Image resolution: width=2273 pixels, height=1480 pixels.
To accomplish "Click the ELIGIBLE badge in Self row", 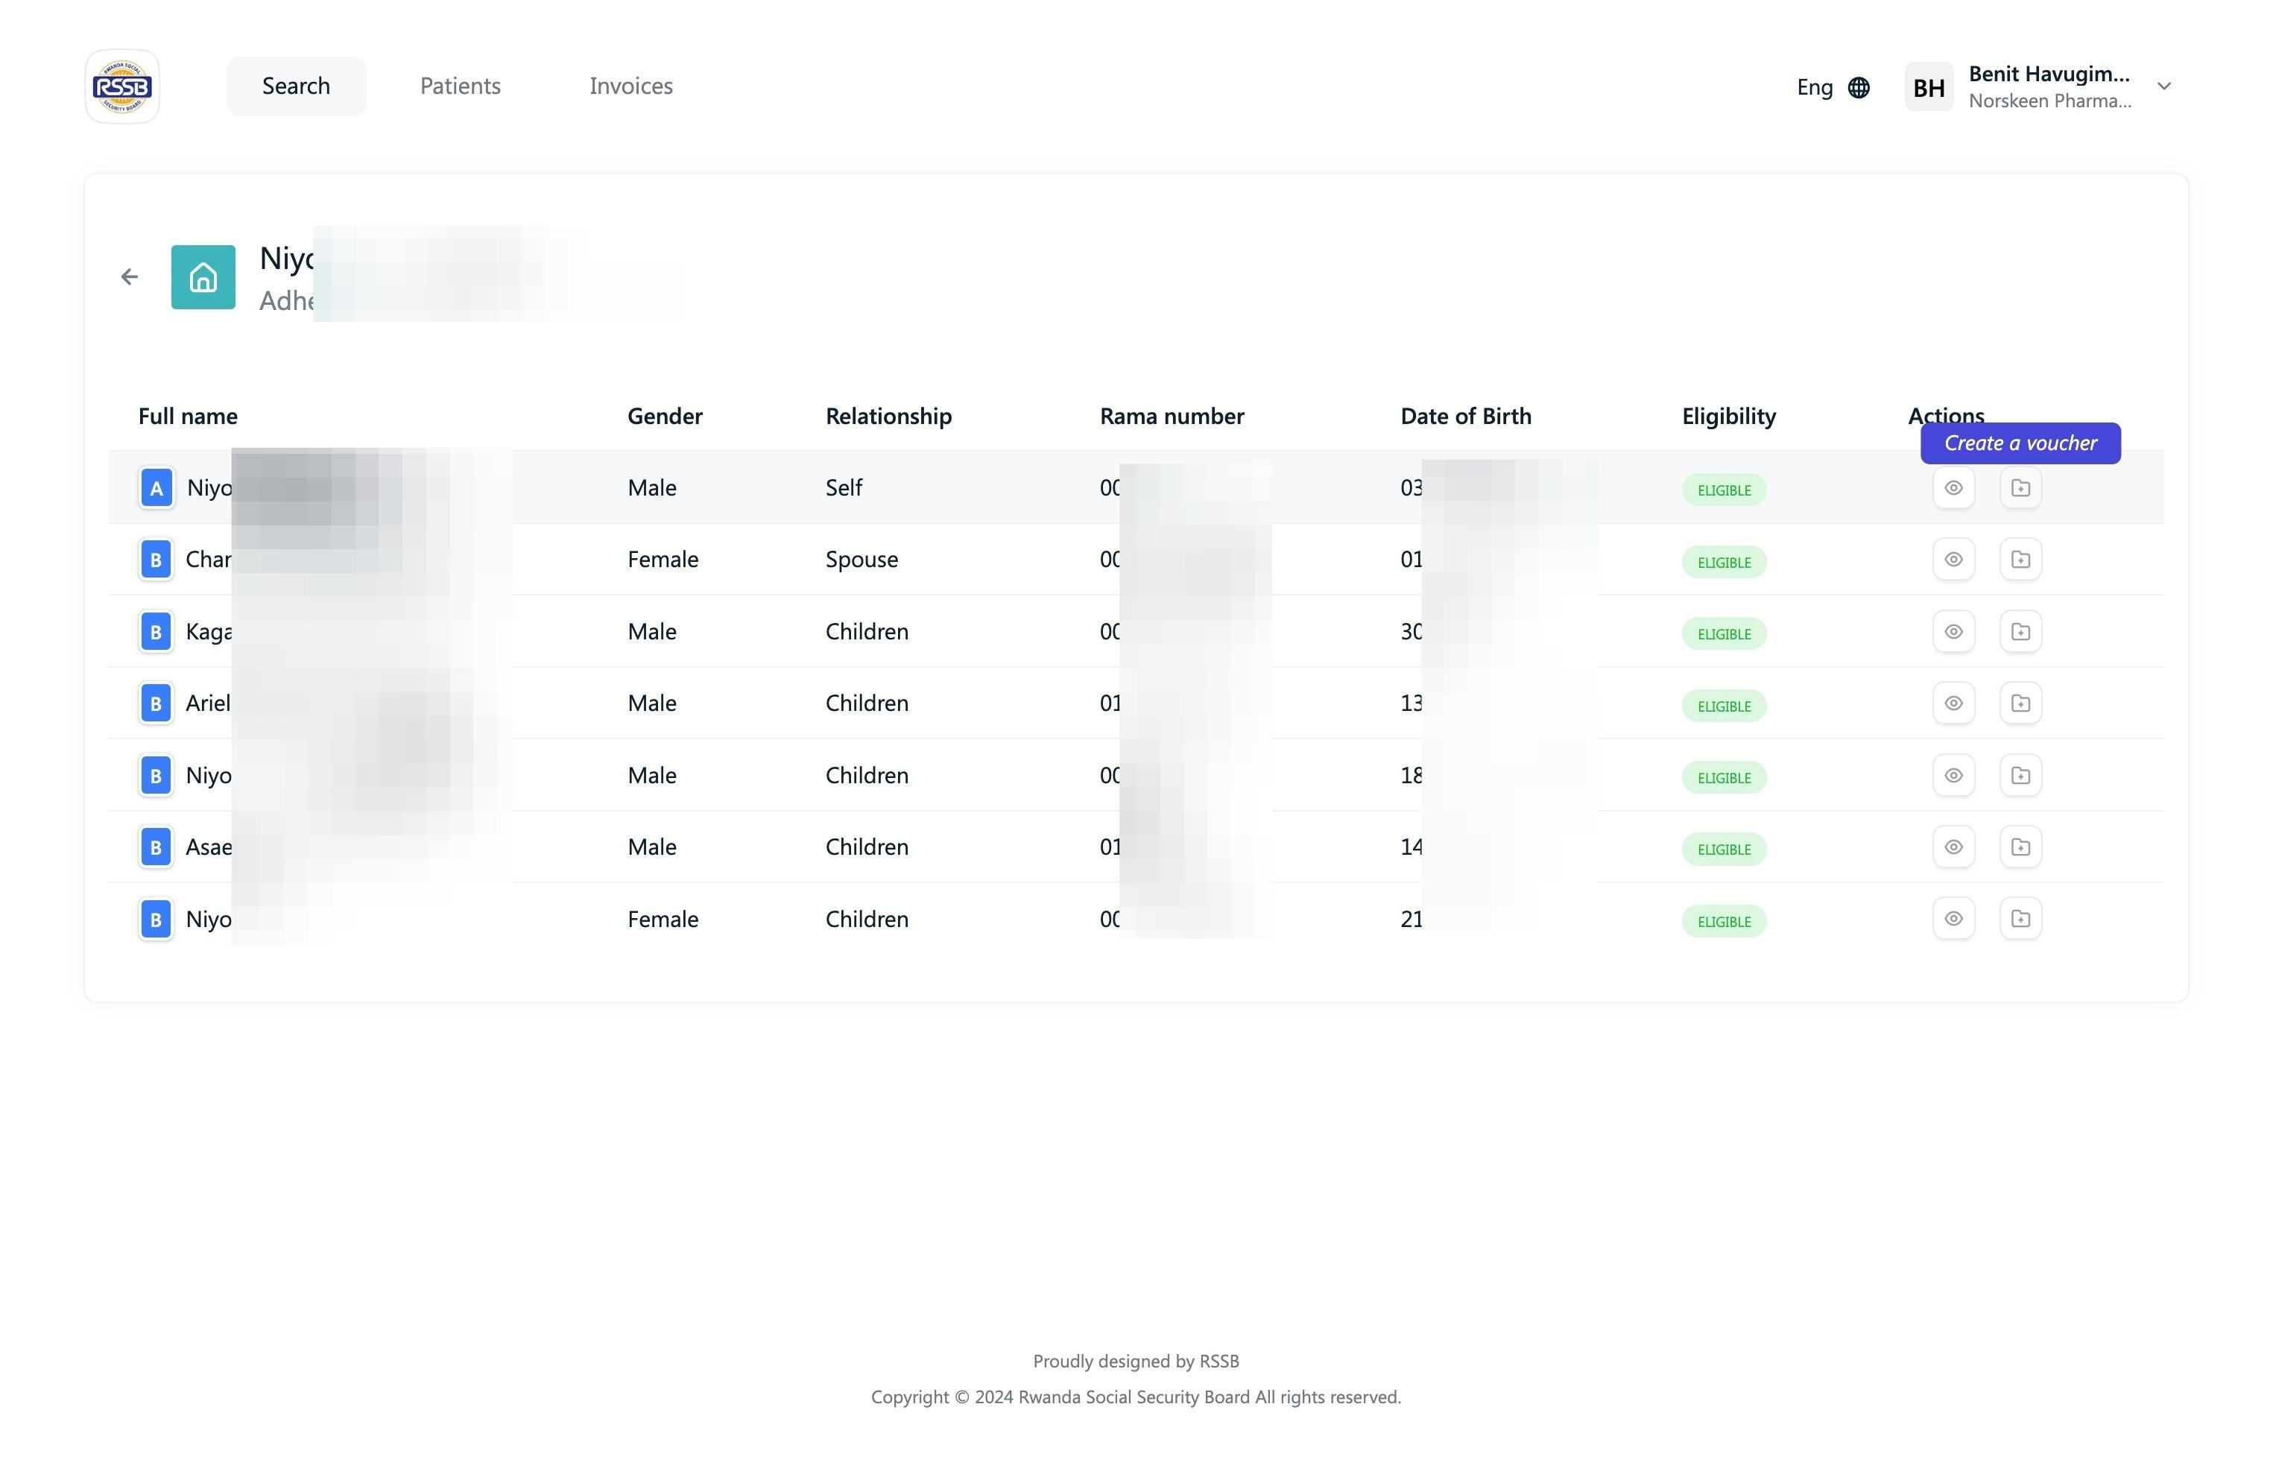I will 1723,491.
